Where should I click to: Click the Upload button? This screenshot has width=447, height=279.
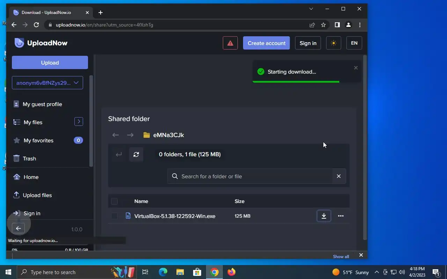tap(50, 62)
